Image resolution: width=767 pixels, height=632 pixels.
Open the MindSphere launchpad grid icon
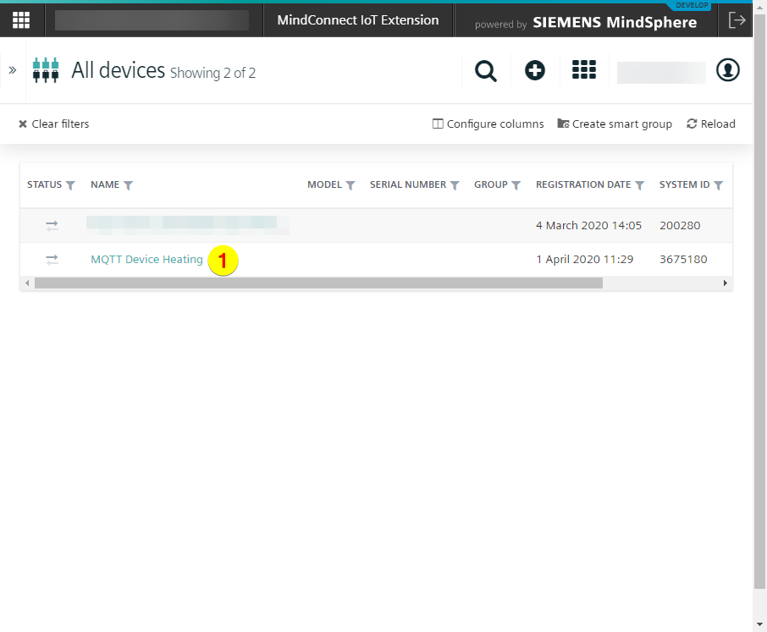tap(21, 20)
